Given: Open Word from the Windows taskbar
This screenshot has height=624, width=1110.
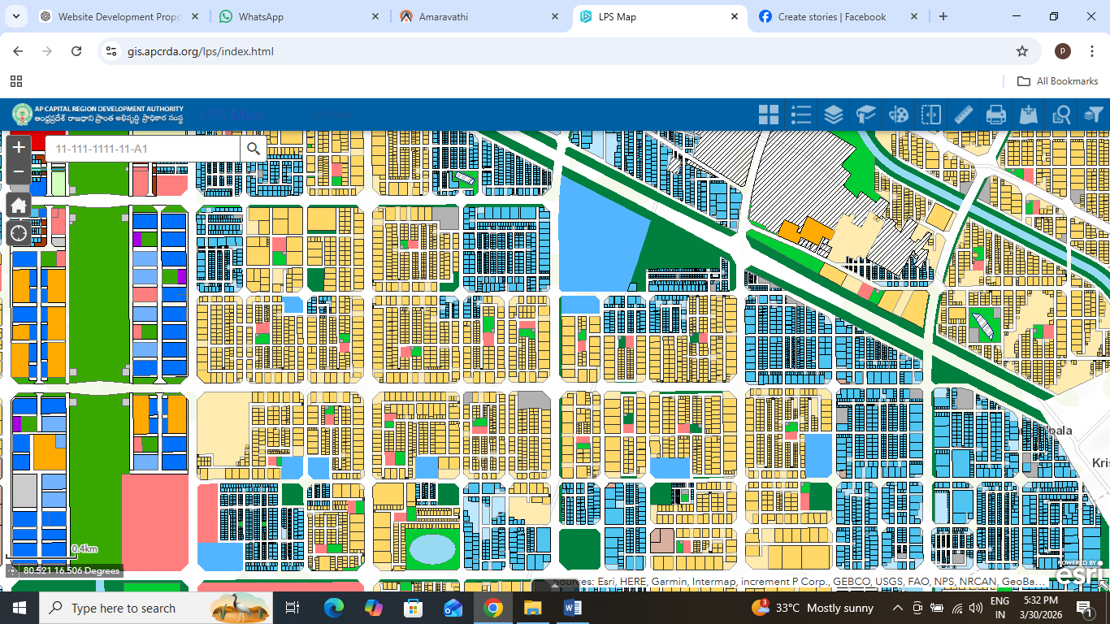Looking at the screenshot, I should (572, 608).
